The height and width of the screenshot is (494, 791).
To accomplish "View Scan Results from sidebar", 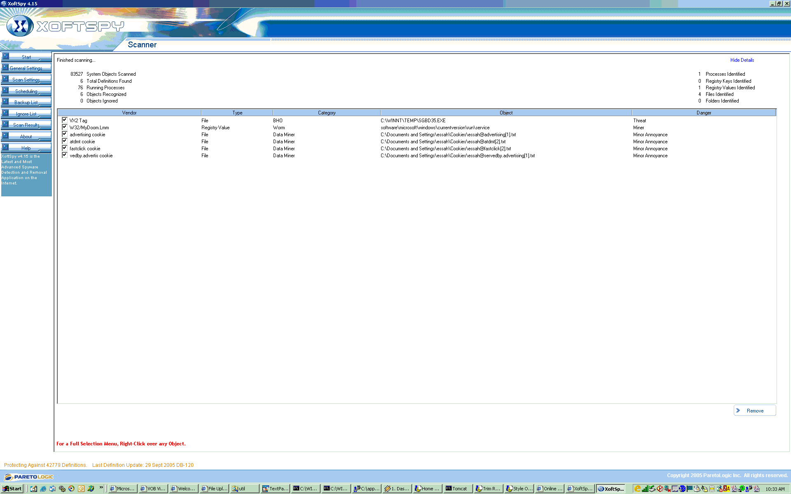I will (x=26, y=125).
